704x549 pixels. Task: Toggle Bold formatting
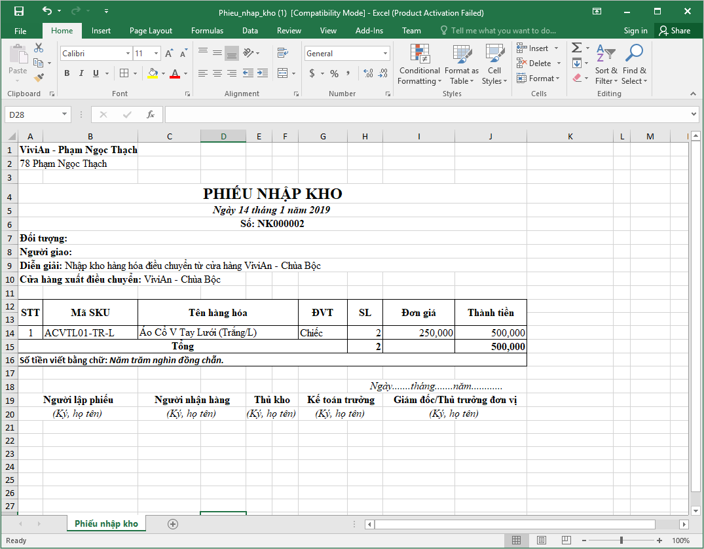coord(67,73)
